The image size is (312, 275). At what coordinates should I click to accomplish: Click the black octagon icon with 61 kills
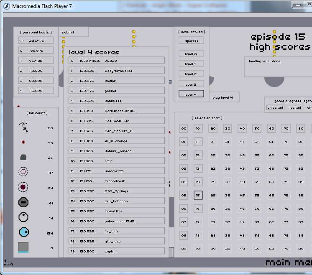[23, 203]
